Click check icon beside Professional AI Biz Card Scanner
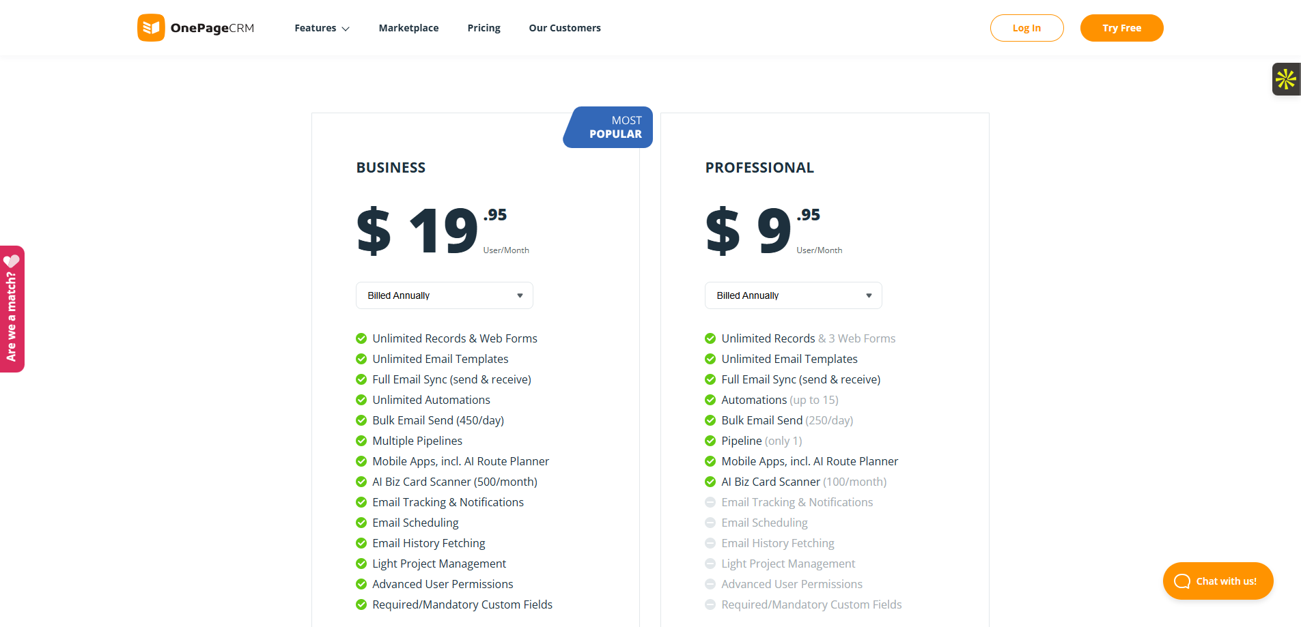The width and height of the screenshot is (1301, 627). (x=710, y=482)
